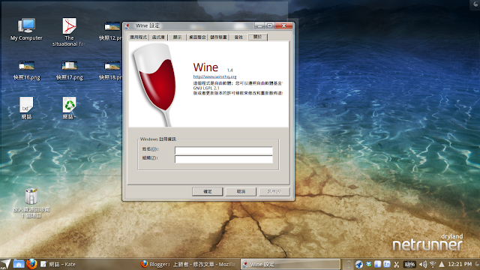
Task: Select the txt text file desktop icon
Action: pos(26,108)
